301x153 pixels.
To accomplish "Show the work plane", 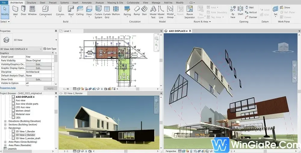I will (x=285, y=8).
